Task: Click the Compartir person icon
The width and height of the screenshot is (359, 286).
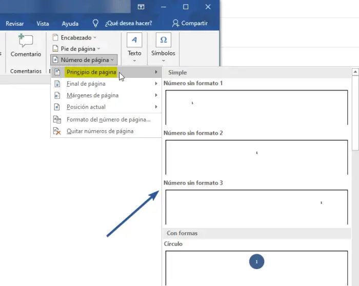Action: pos(175,23)
